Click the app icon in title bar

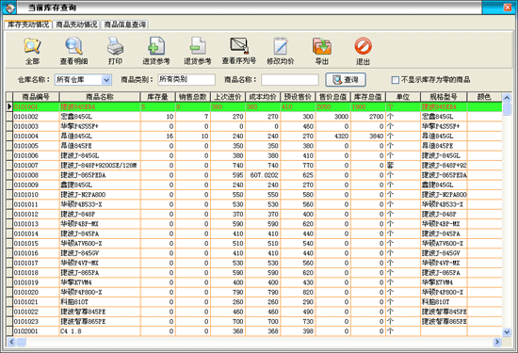[10, 8]
